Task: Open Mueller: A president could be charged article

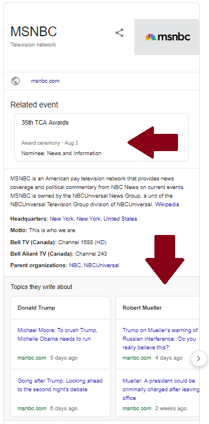Action: [x=161, y=390]
